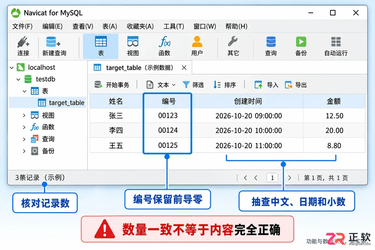Select 函数 item in sidebar tree

coord(43,127)
